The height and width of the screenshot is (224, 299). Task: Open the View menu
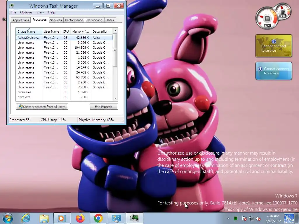click(x=40, y=12)
